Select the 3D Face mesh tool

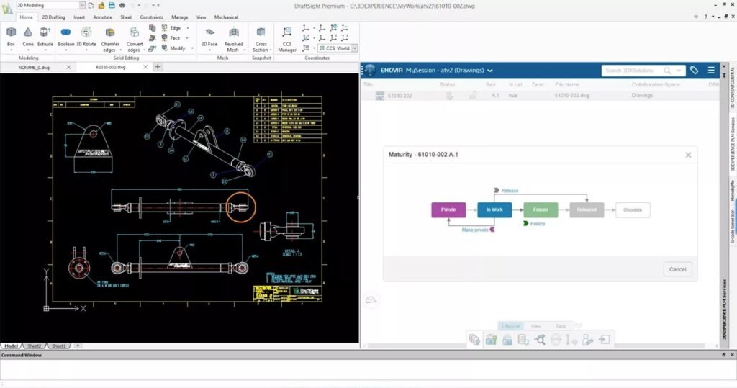(209, 37)
